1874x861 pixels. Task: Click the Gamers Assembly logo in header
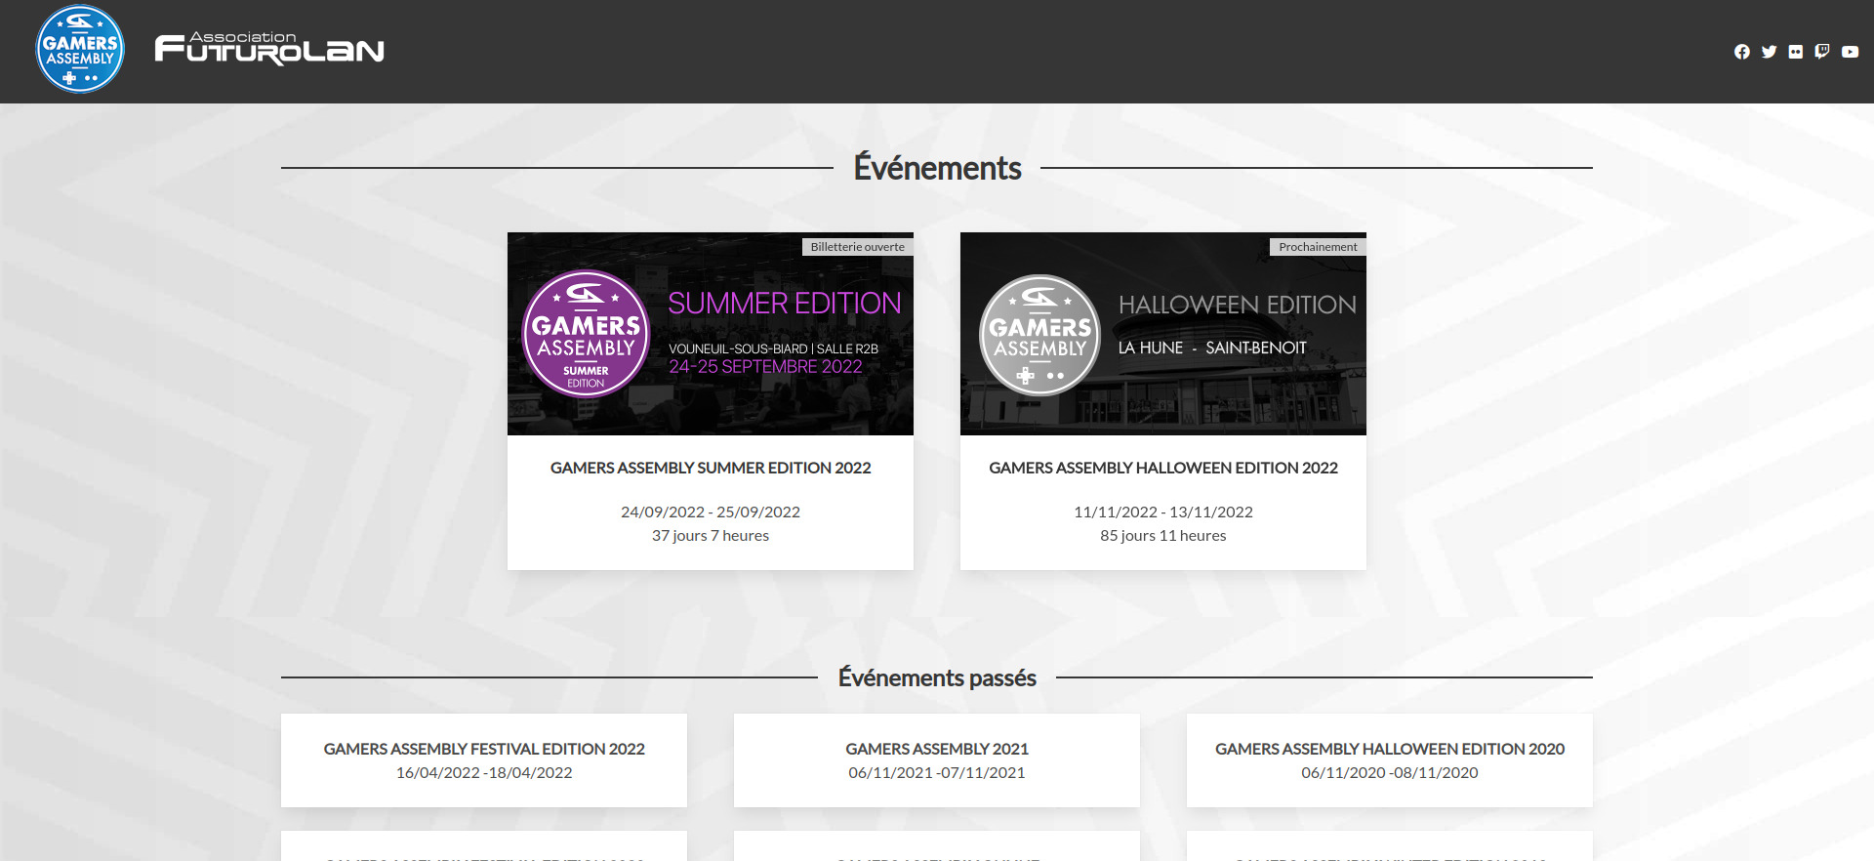point(80,49)
